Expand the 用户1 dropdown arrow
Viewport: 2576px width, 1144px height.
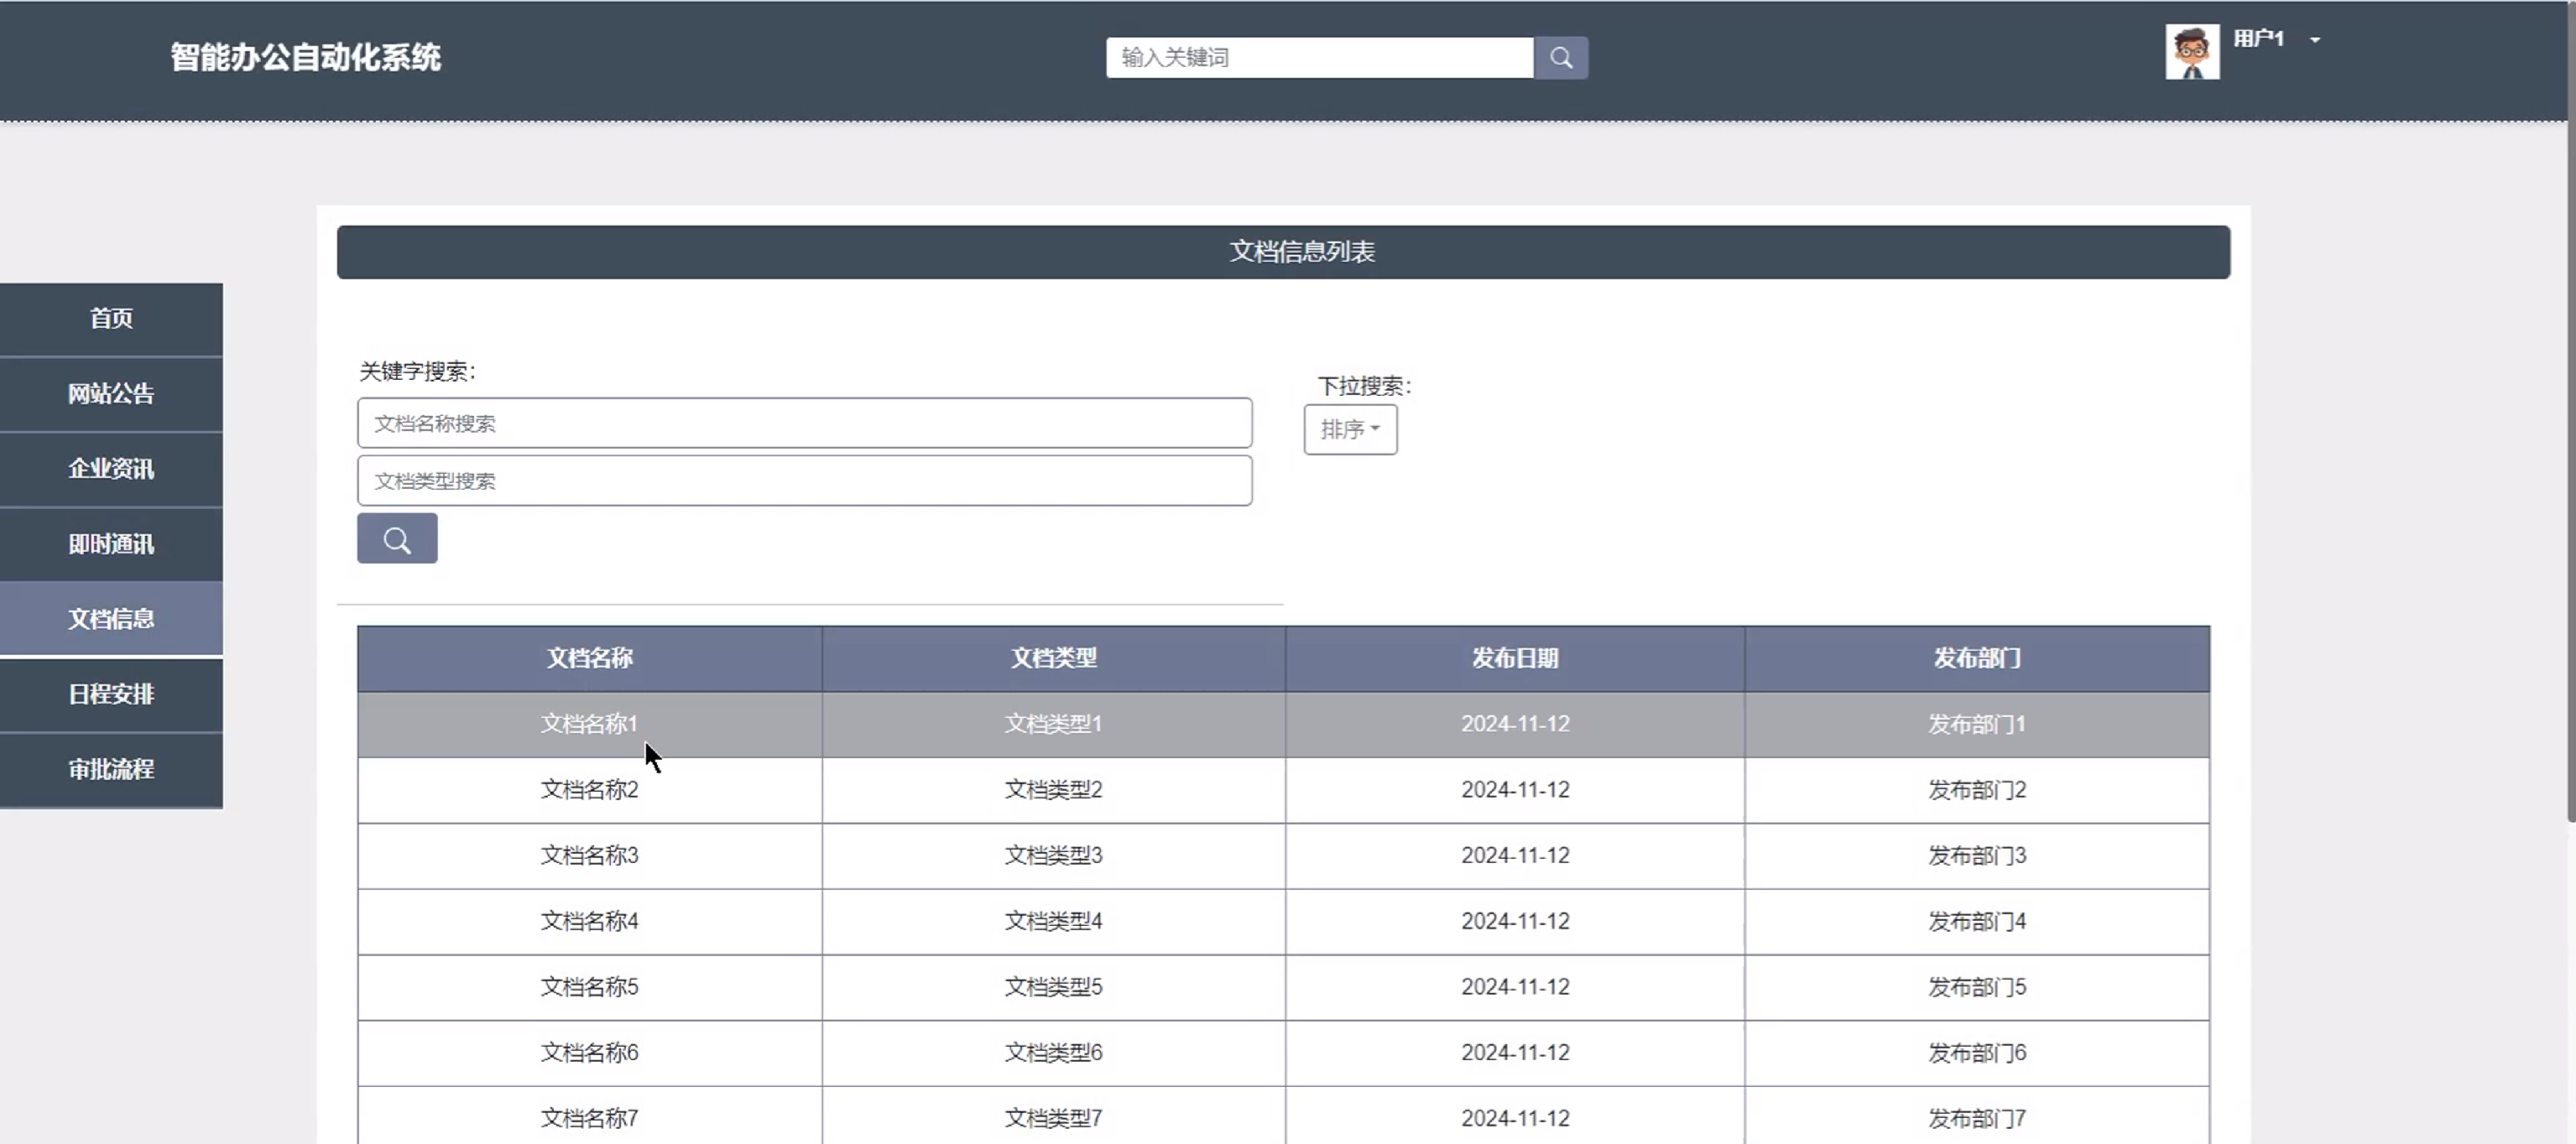[2314, 40]
